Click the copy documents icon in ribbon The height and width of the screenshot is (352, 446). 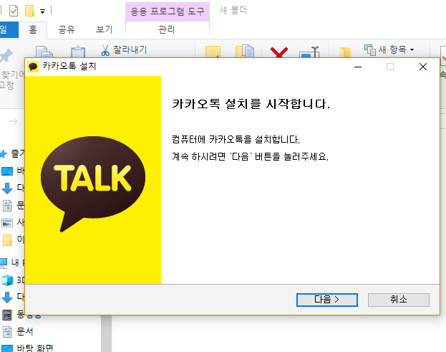pyautogui.click(x=44, y=52)
